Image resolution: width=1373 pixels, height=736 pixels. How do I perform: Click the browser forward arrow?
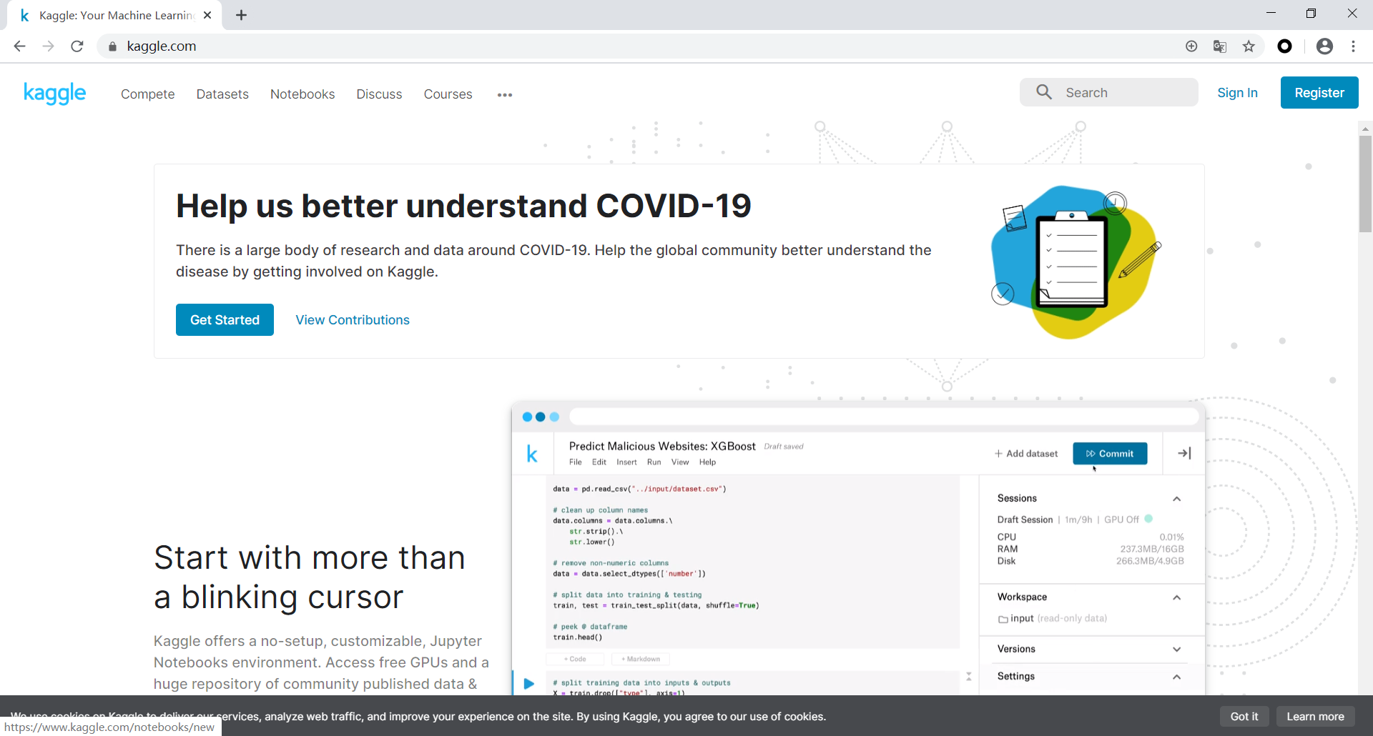pyautogui.click(x=48, y=46)
